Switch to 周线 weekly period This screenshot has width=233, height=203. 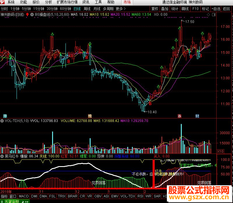[x=87, y=9]
